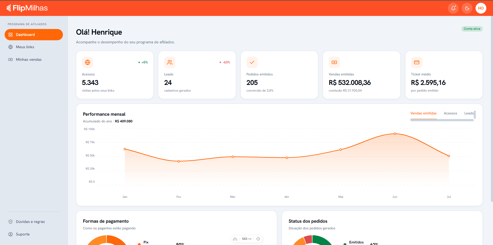Click the -63% indicator on Leads card
The width and height of the screenshot is (493, 245).
225,62
